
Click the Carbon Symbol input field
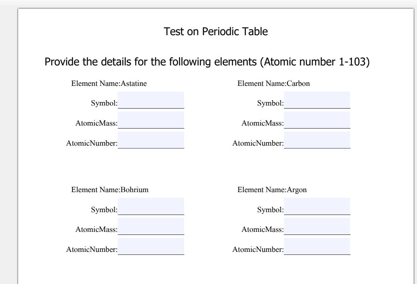click(x=317, y=100)
